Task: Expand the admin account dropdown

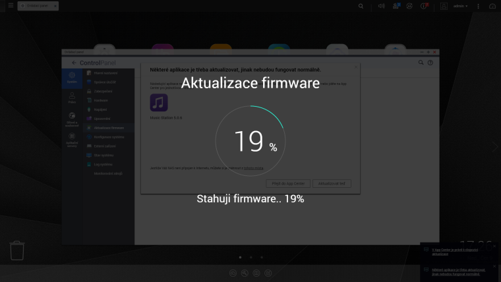Action: tap(460, 6)
